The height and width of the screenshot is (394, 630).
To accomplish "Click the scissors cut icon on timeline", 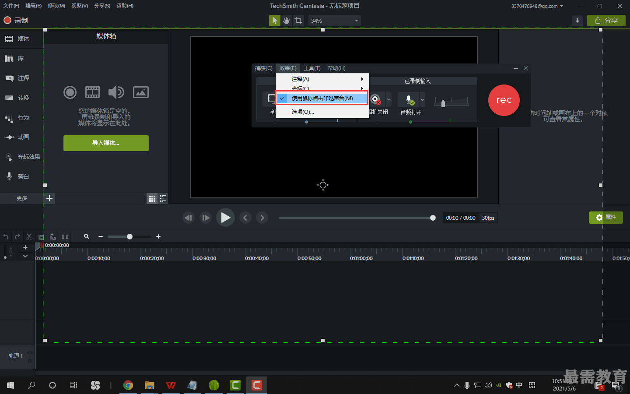I will (29, 237).
